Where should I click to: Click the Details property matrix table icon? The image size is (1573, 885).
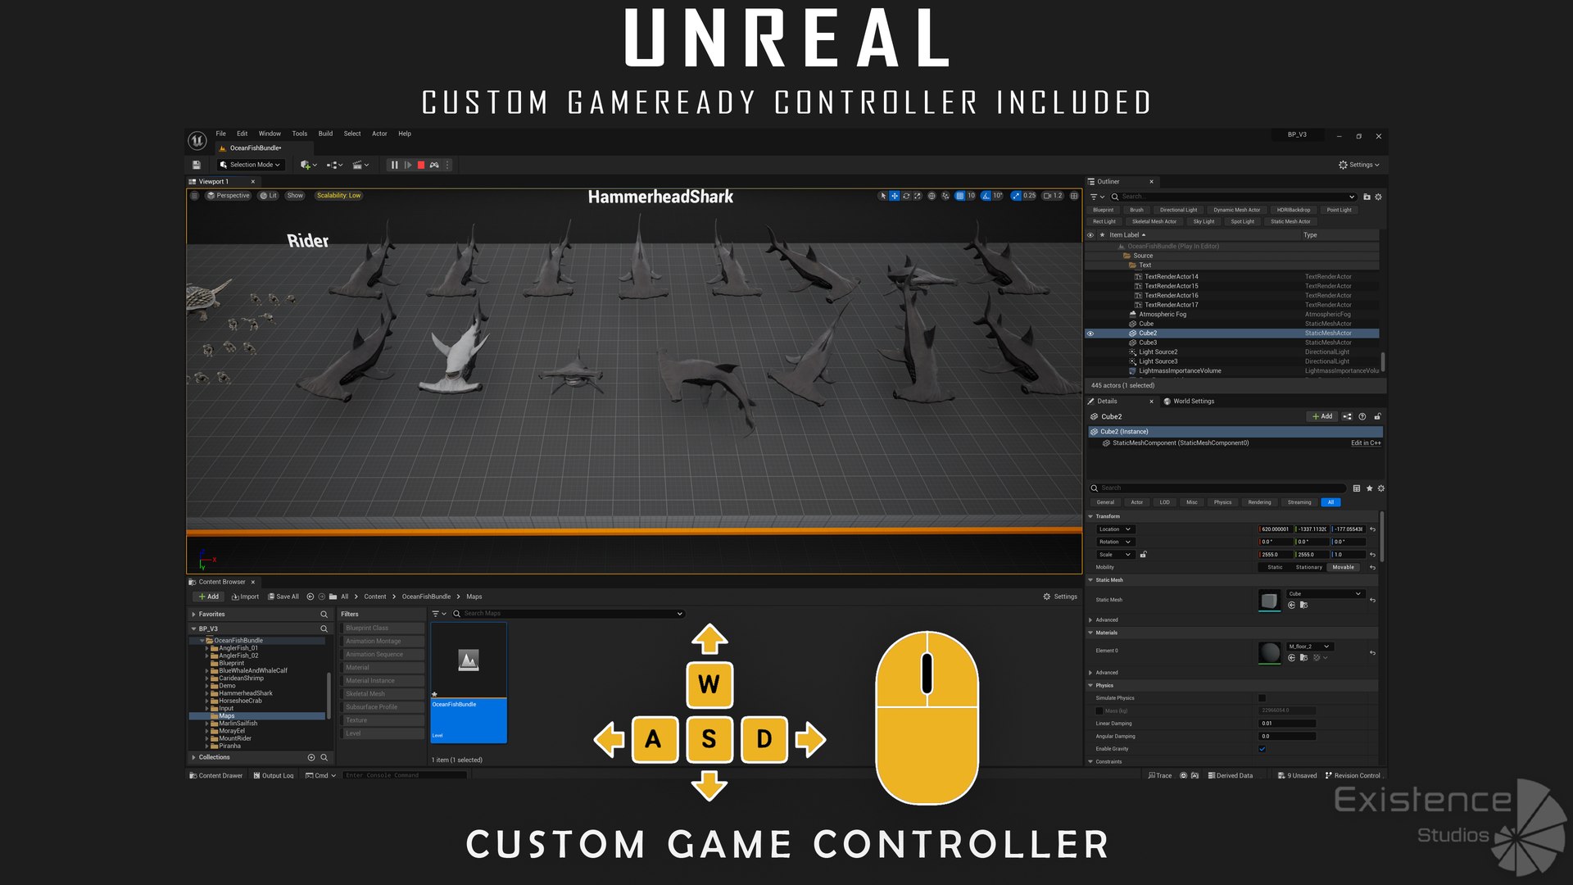1357,488
